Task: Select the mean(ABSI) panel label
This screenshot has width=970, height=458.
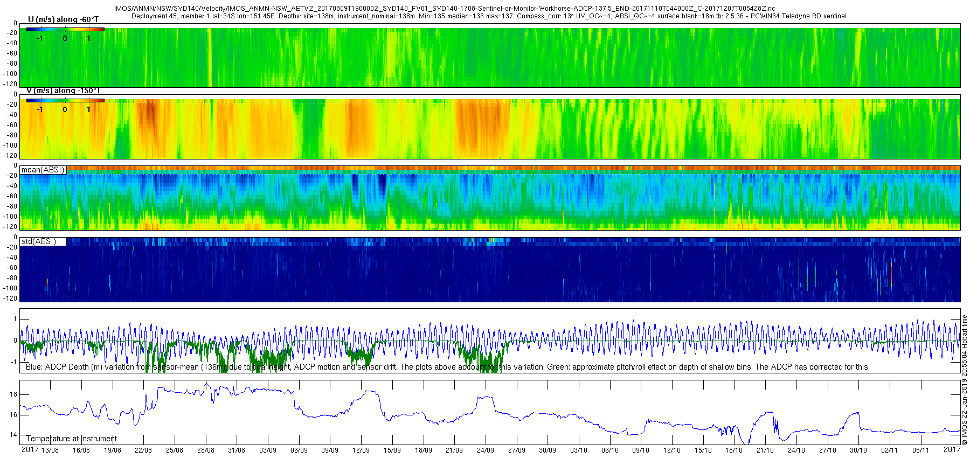Action: pyautogui.click(x=43, y=170)
